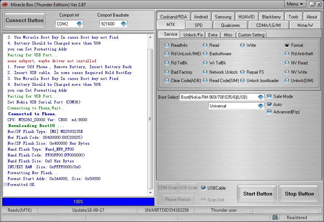Click the 'Formatted OK.' log line
This screenshot has width=324, height=222.
[21, 185]
